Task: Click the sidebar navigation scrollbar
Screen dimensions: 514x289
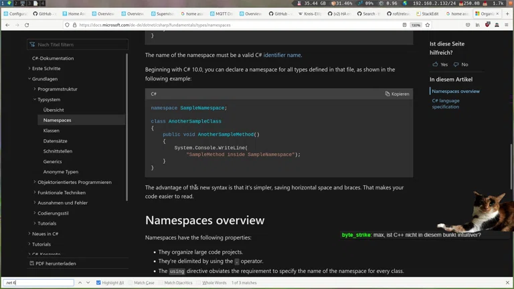Action: [x=126, y=127]
